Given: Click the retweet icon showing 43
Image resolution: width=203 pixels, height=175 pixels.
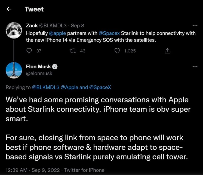Looking at the screenshot, I should 74,51.
